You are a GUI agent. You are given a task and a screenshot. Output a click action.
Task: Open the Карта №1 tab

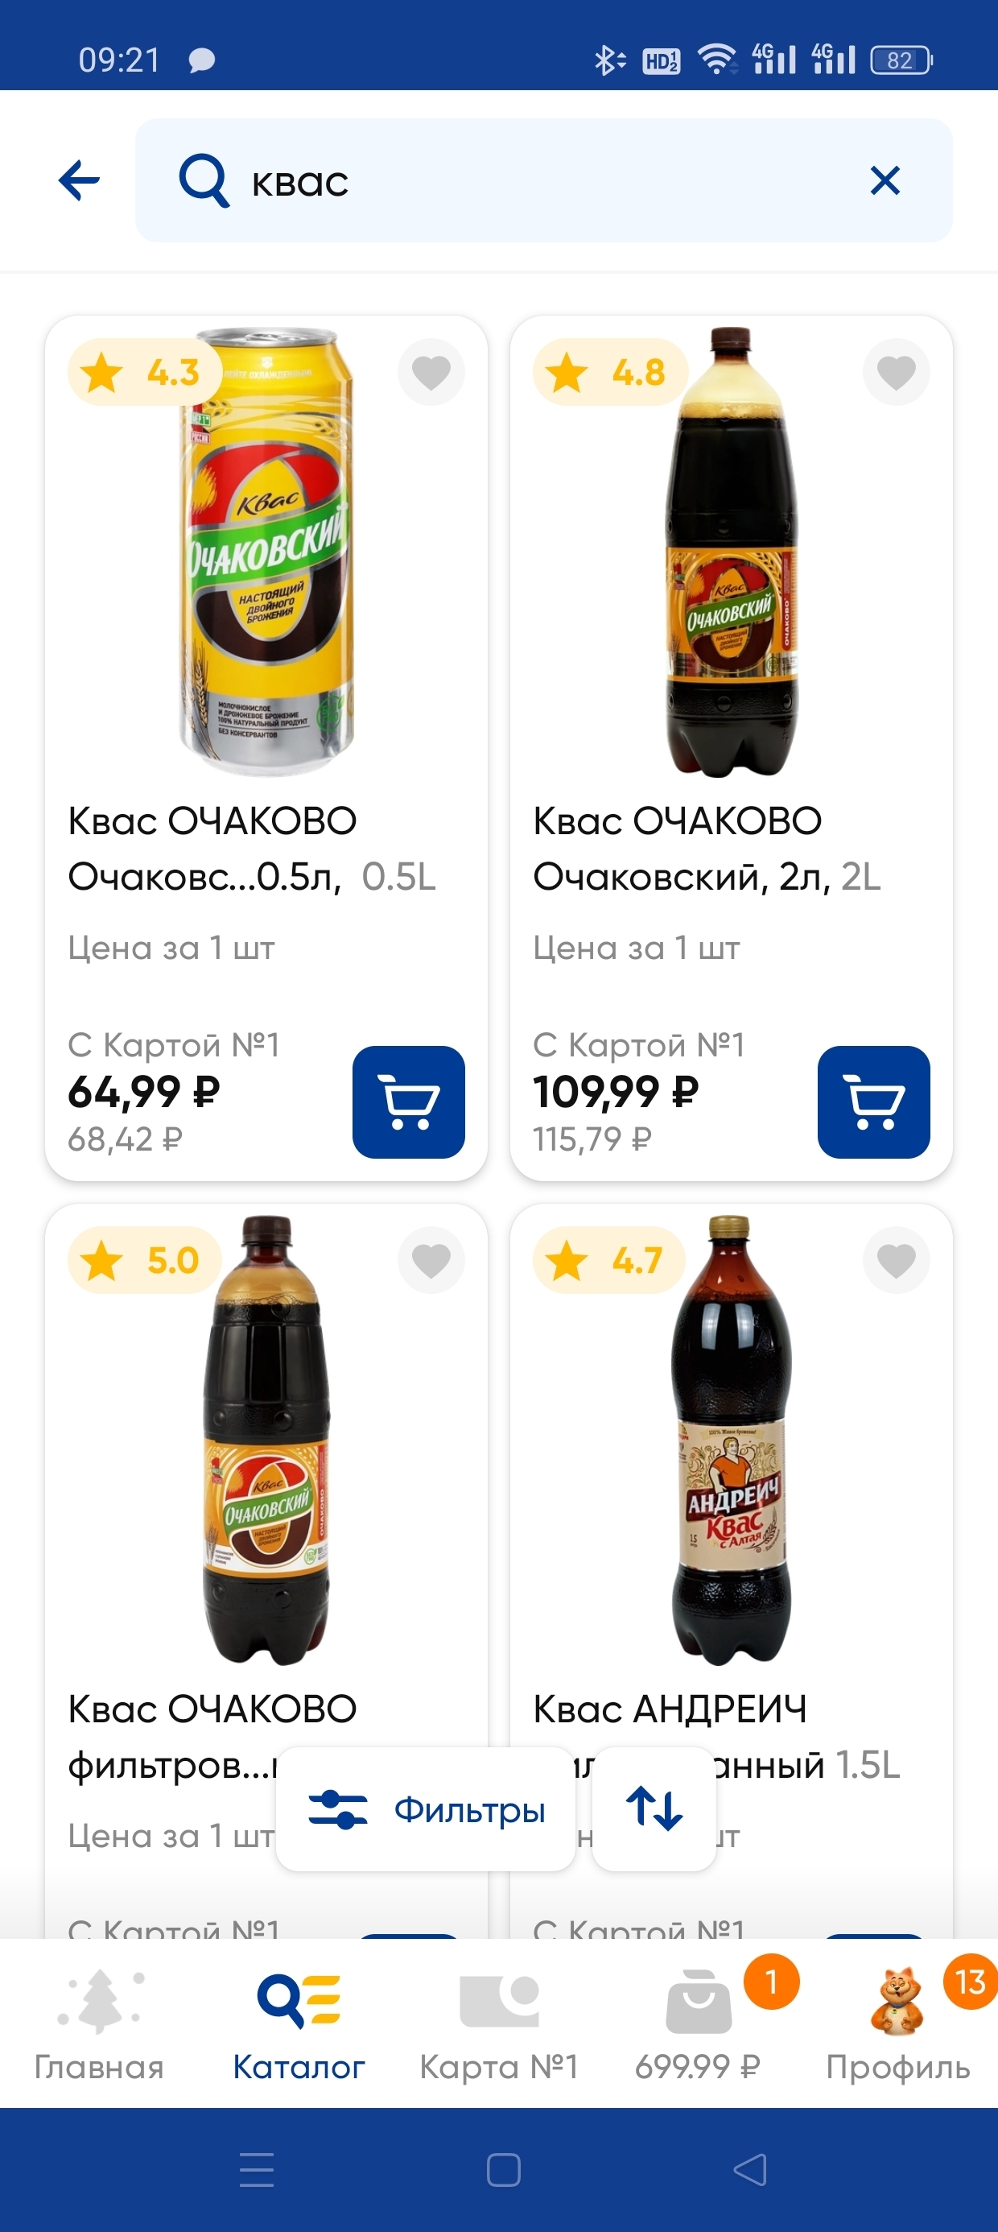499,2024
